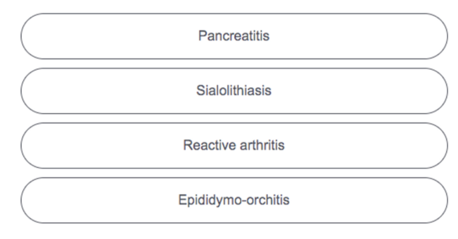
Task: Pick the Reactive arthritis option
Action: click(234, 145)
